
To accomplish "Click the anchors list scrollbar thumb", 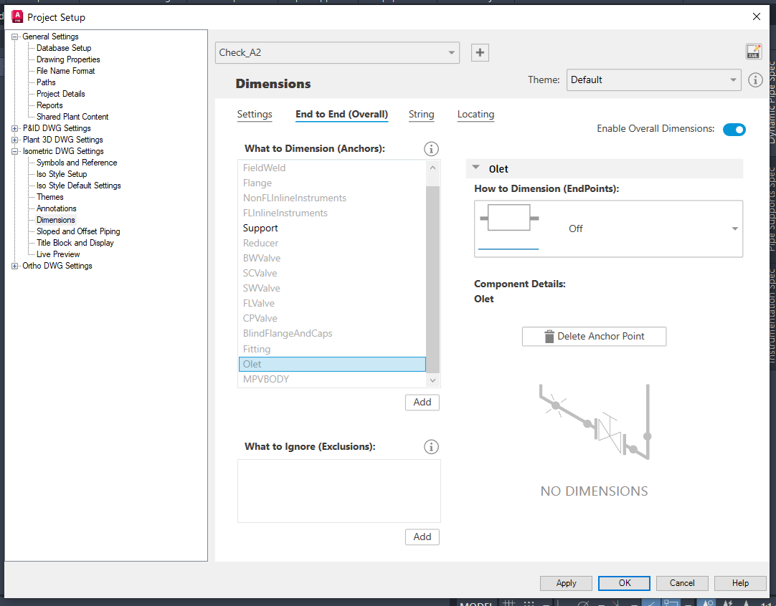I will [432, 279].
